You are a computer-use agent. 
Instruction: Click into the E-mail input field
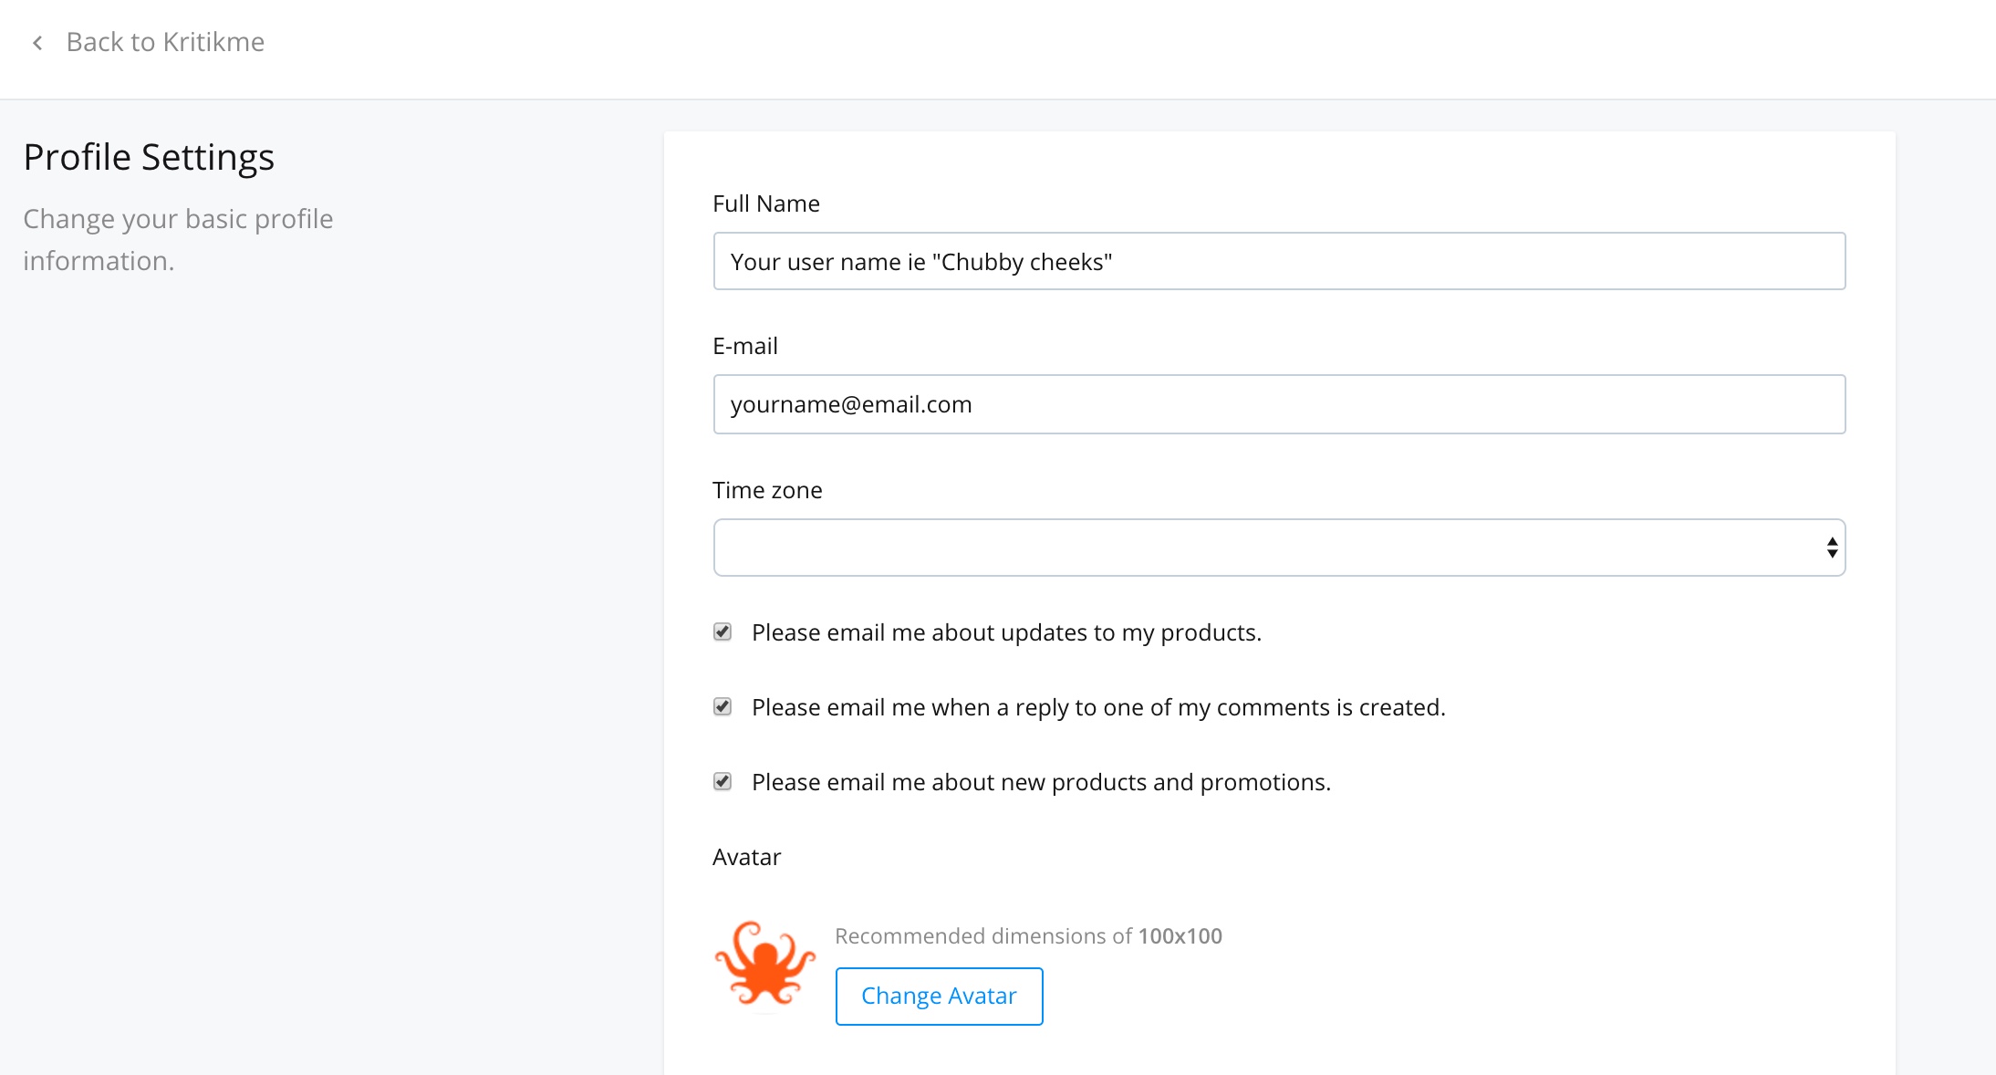[1279, 404]
